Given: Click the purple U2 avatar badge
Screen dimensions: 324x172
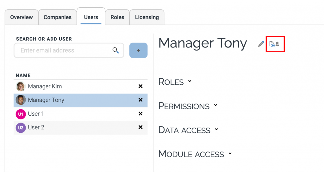Looking at the screenshot, I should (21, 128).
